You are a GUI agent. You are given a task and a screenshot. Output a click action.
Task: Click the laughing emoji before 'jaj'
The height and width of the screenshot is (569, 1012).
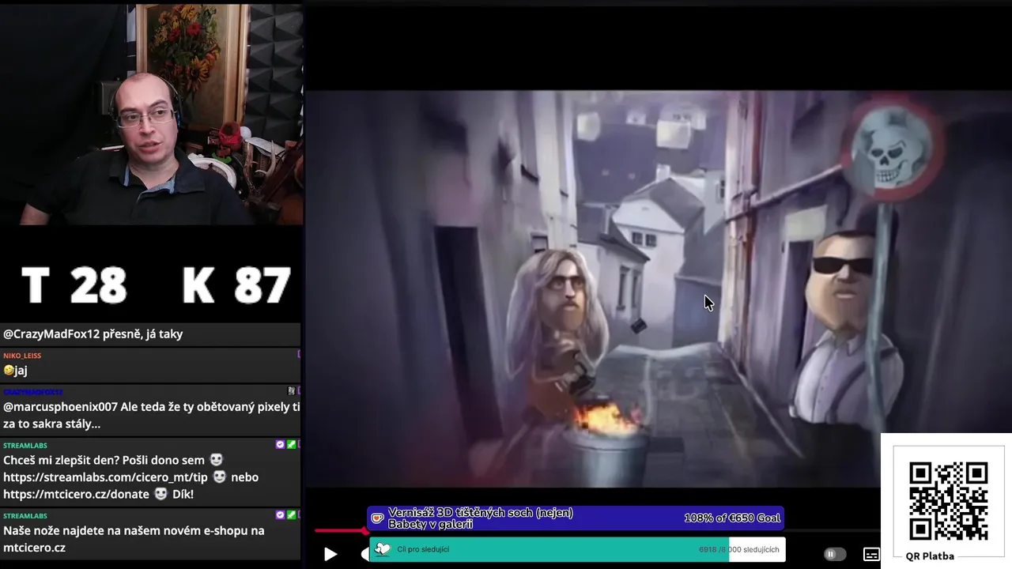point(9,370)
